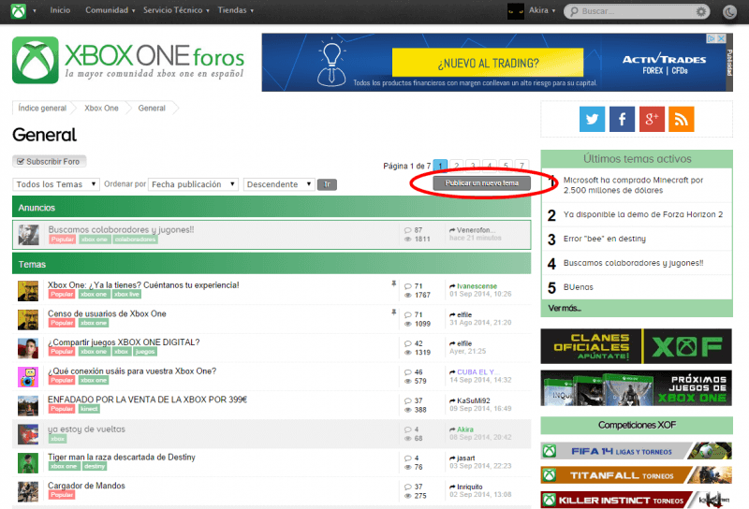Viewport: 749px width, 509px height.
Task: Click pin icon on Censo de usuarios topic
Action: pos(393,313)
